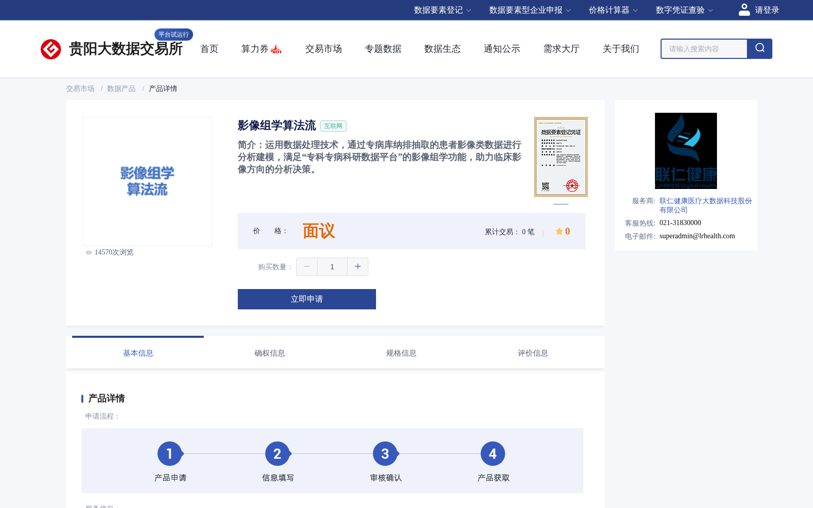Increase purchase quantity with plus button
813x508 pixels.
point(358,267)
